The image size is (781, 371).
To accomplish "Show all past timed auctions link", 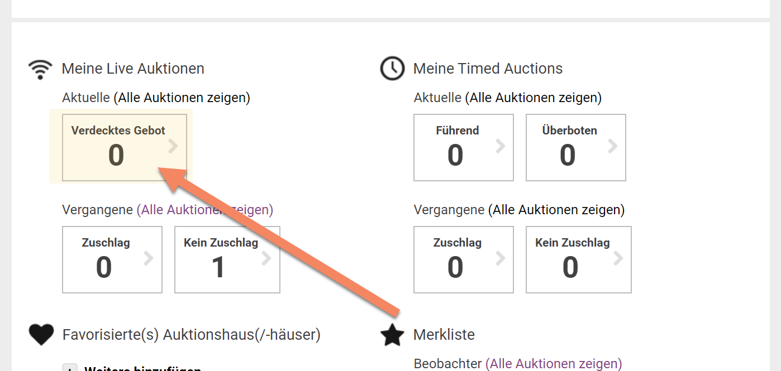I will pyautogui.click(x=556, y=210).
